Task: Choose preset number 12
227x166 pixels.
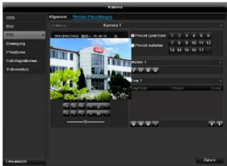Action: [208, 43]
